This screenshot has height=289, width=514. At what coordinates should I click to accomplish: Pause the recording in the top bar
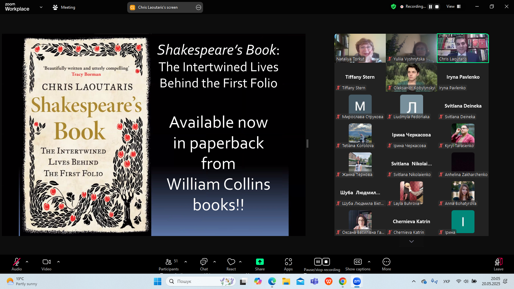click(x=430, y=7)
